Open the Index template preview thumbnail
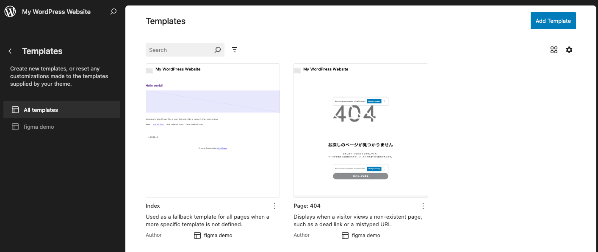 click(x=213, y=130)
